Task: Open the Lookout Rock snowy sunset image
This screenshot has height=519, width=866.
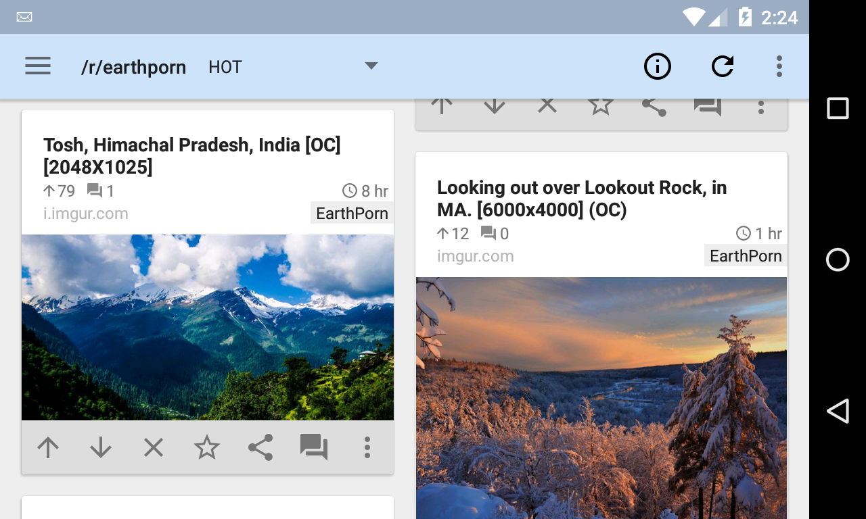Action: (601, 398)
